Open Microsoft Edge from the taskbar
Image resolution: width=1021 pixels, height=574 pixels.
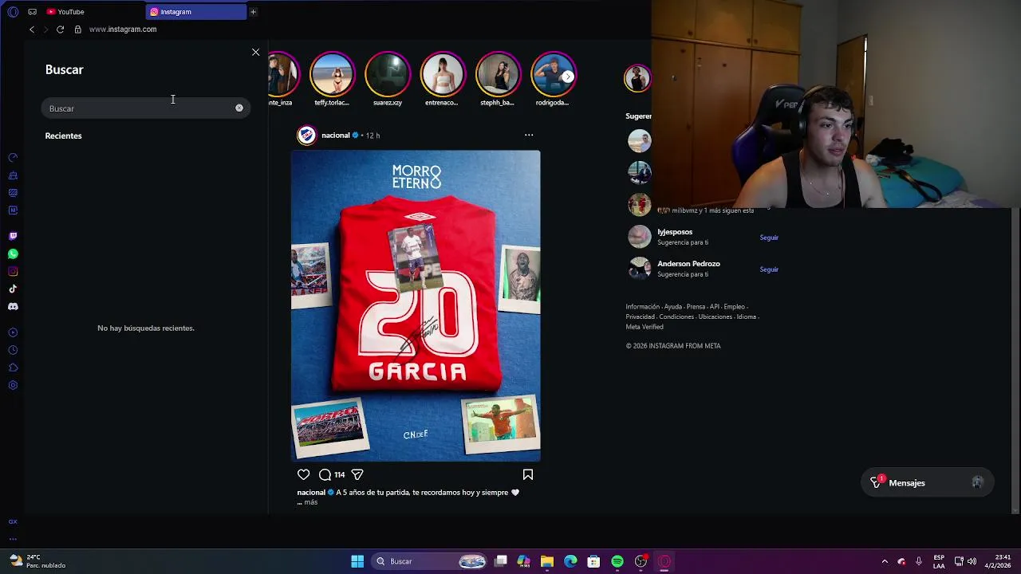coord(570,561)
